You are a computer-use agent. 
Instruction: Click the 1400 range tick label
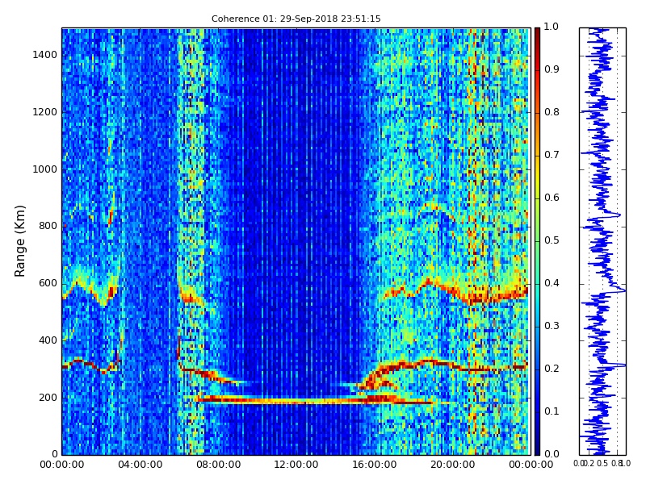click(x=44, y=55)
